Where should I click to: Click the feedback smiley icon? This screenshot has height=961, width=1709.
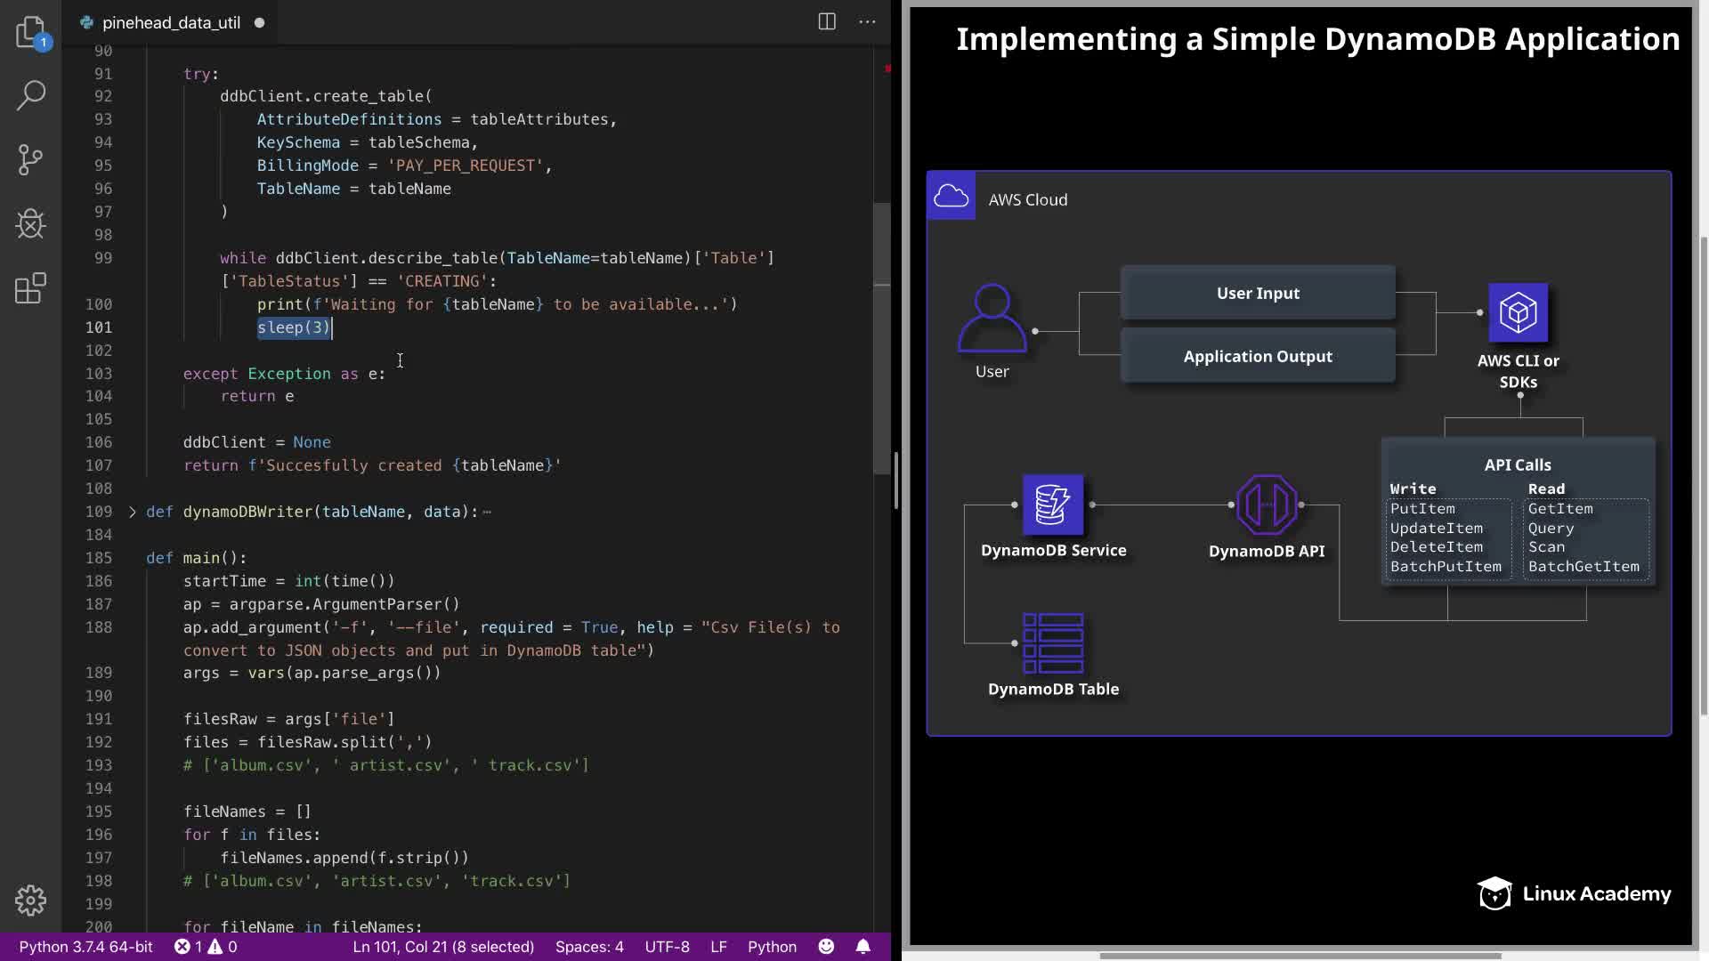pos(826,947)
